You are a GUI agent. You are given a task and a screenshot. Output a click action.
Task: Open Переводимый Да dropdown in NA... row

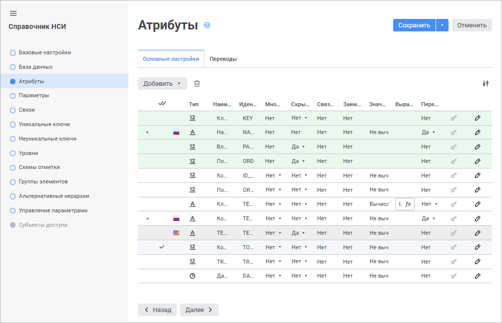click(429, 132)
